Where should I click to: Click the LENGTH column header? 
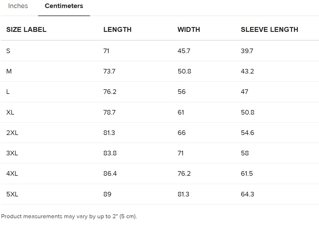click(x=117, y=30)
